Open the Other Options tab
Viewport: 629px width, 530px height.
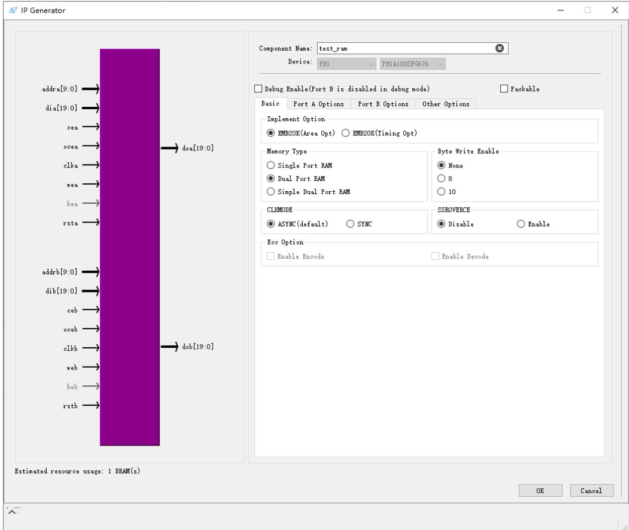click(446, 104)
